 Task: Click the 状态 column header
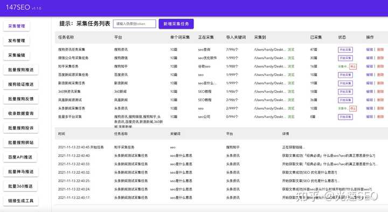tap(342, 37)
